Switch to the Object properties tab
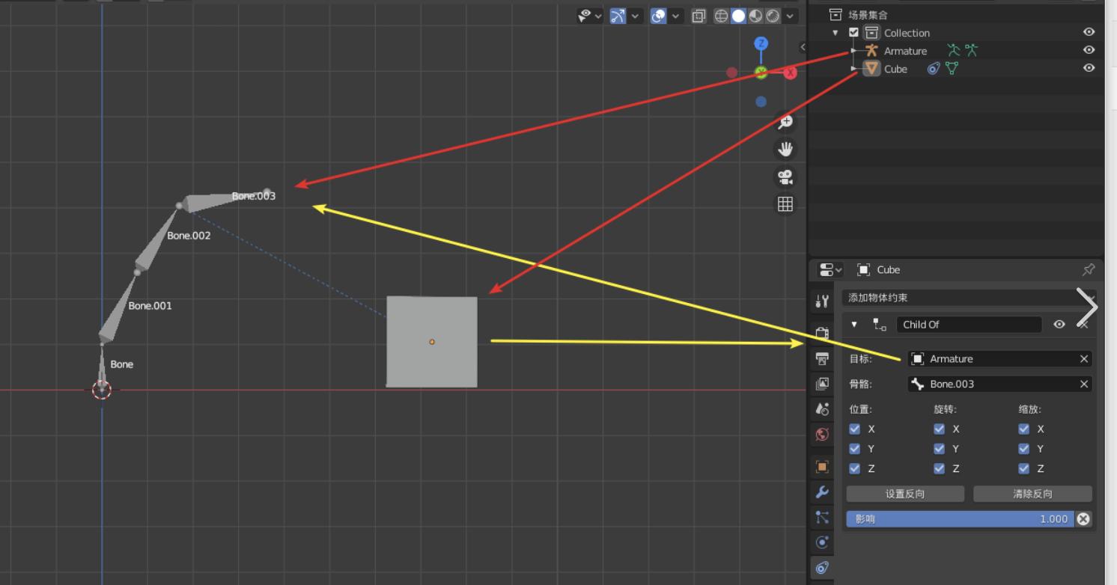This screenshot has width=1117, height=585. click(822, 467)
